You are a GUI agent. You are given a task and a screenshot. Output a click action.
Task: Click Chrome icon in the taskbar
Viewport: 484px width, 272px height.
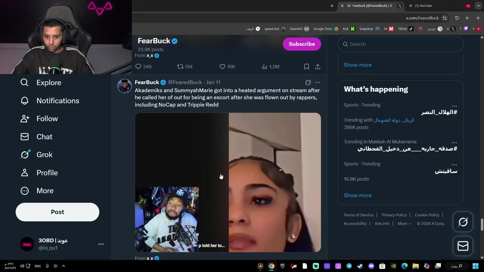tap(271, 266)
